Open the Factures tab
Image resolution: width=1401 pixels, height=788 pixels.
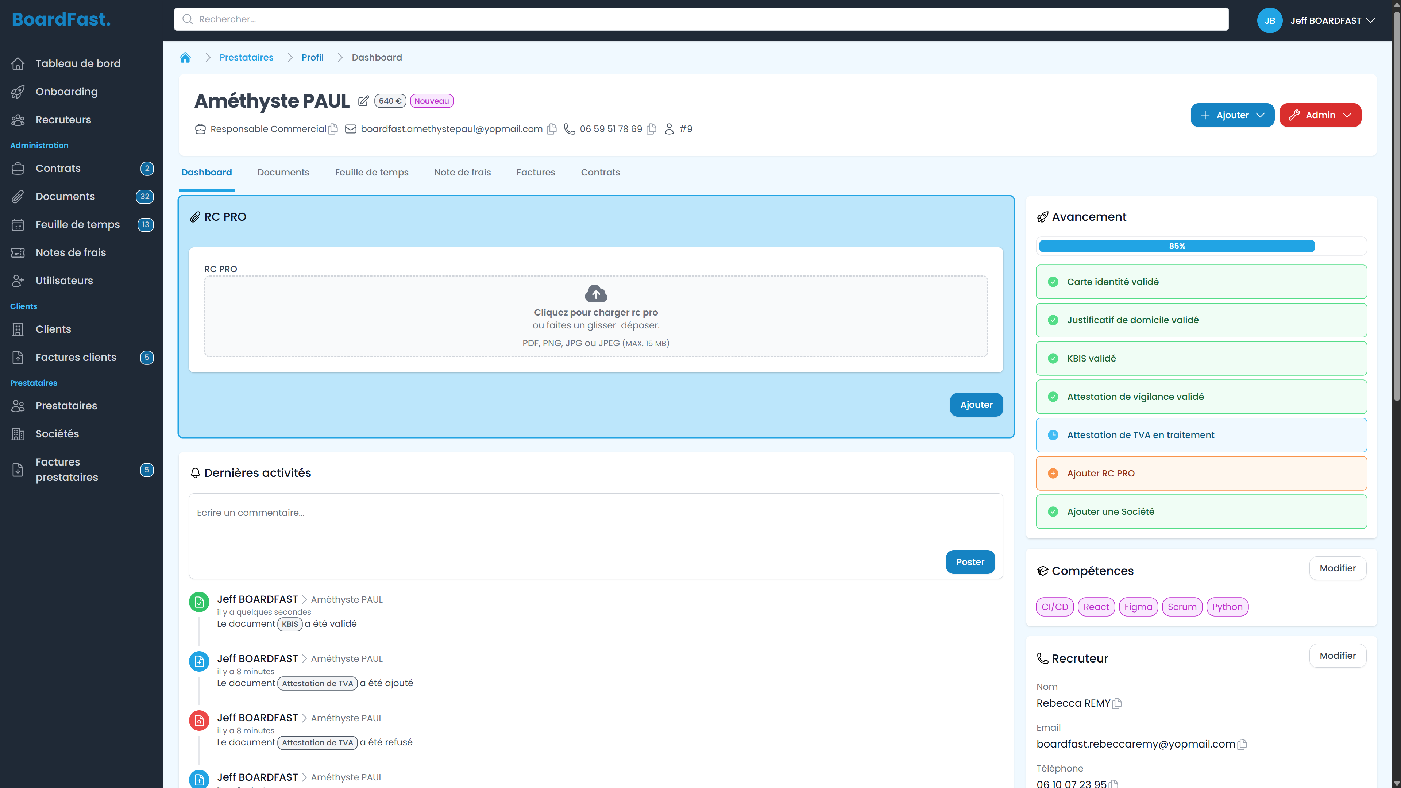pos(536,173)
